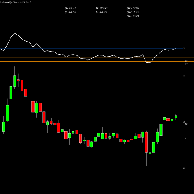Click the tallest red candle near the chart's right side

coord(146,142)
